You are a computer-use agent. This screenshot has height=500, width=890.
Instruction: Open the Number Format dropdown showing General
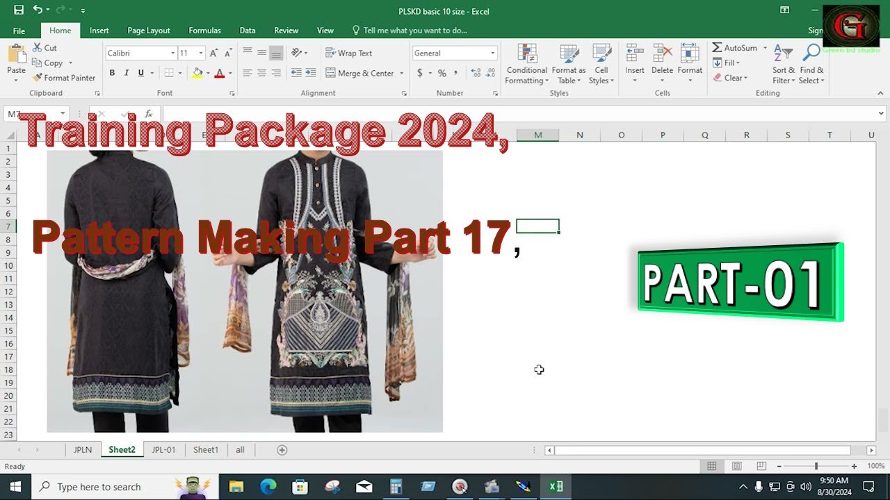(492, 53)
